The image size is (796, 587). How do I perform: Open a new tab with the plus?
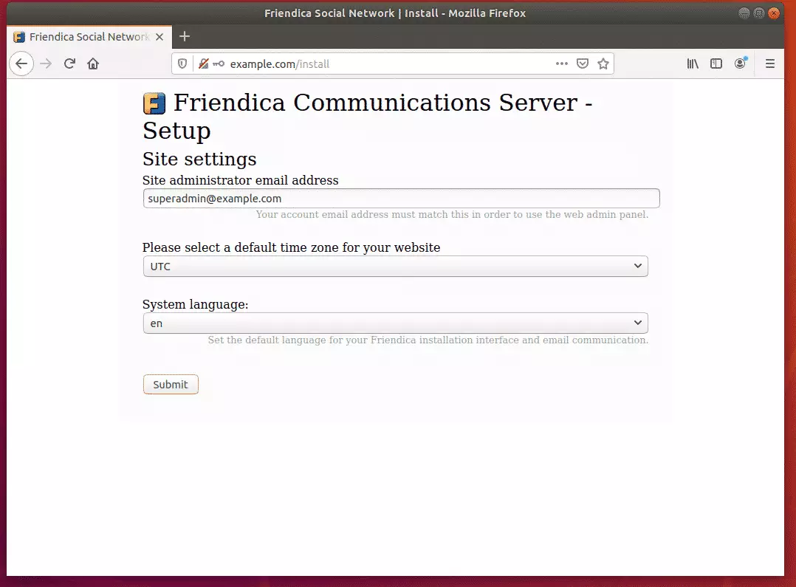(185, 37)
